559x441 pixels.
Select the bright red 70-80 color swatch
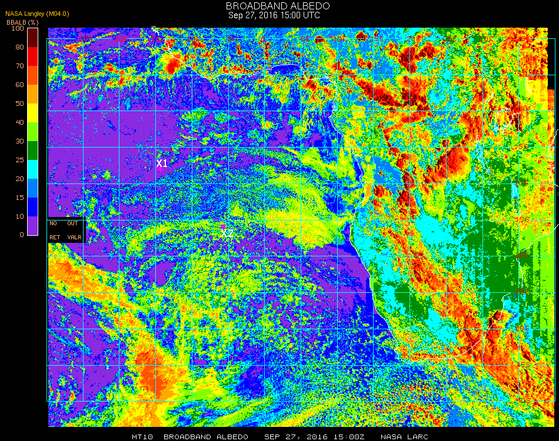pyautogui.click(x=33, y=56)
